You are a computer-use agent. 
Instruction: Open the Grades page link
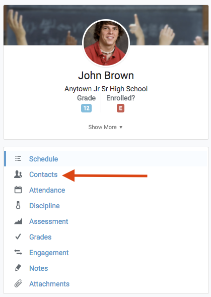click(x=40, y=237)
